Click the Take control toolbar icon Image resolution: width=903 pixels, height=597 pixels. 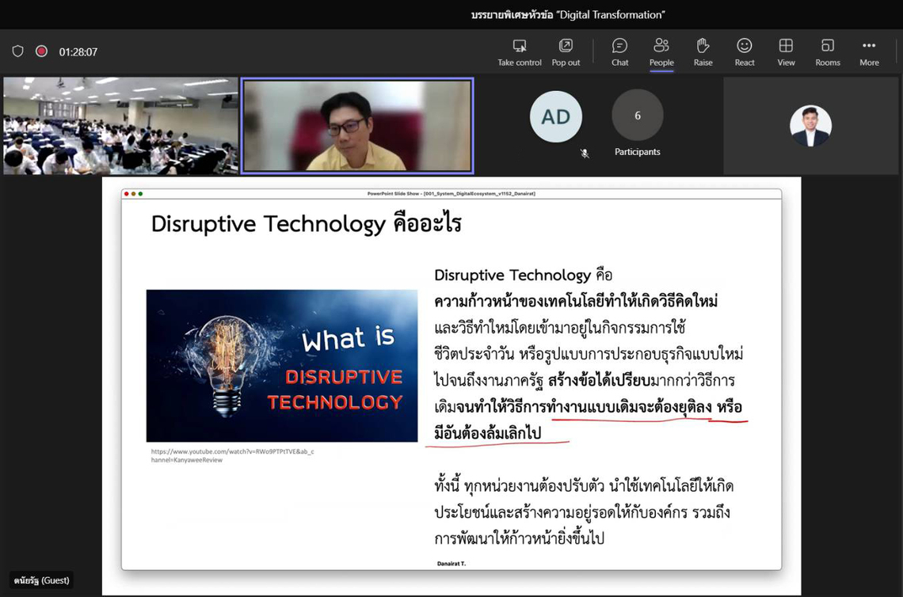coord(519,51)
